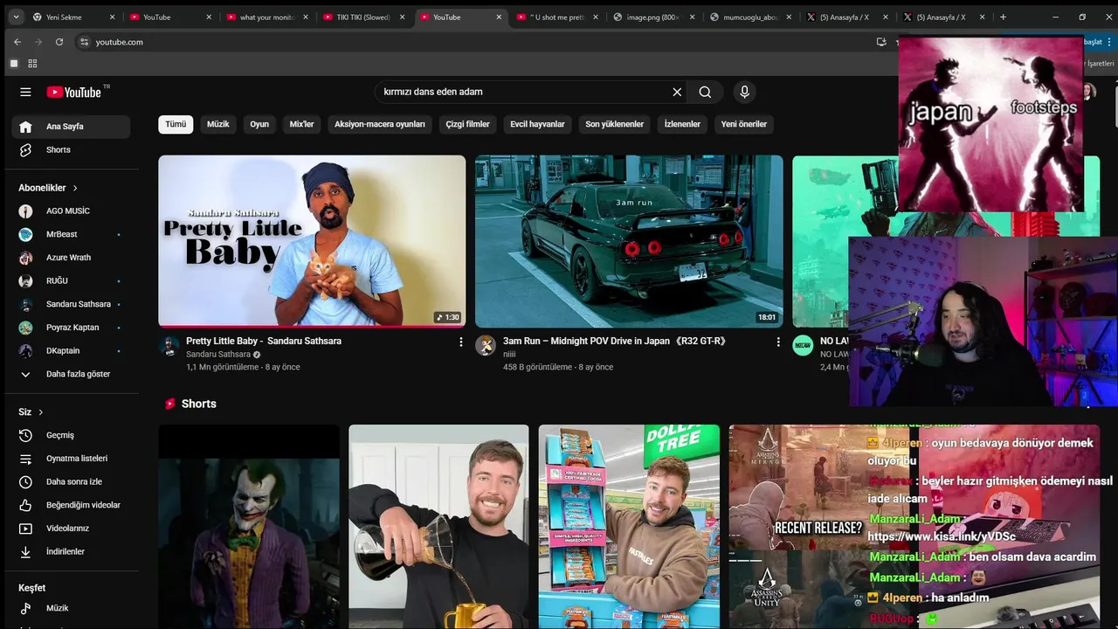Image resolution: width=1118 pixels, height=629 pixels.
Task: Open MrBeast channel in subscriptions
Action: [x=71, y=234]
